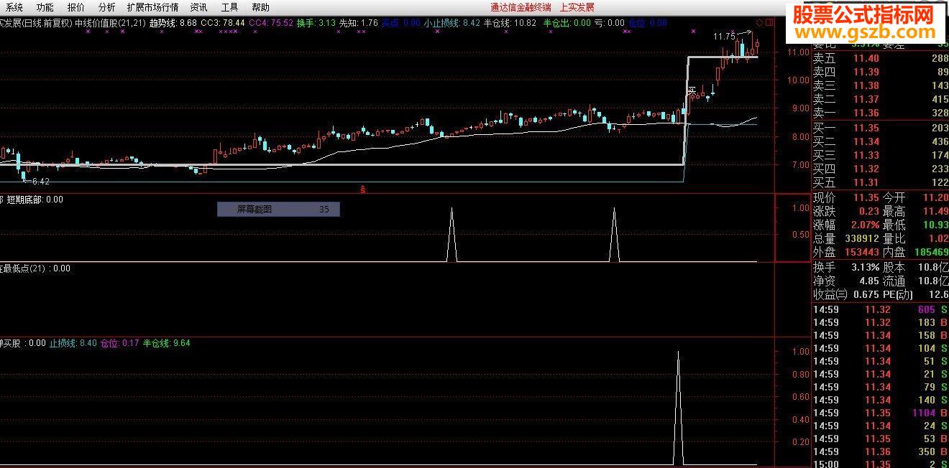The height and width of the screenshot is (468, 949).
Task: Click the 趋势线: 8.68 indicator value
Action: (x=173, y=23)
